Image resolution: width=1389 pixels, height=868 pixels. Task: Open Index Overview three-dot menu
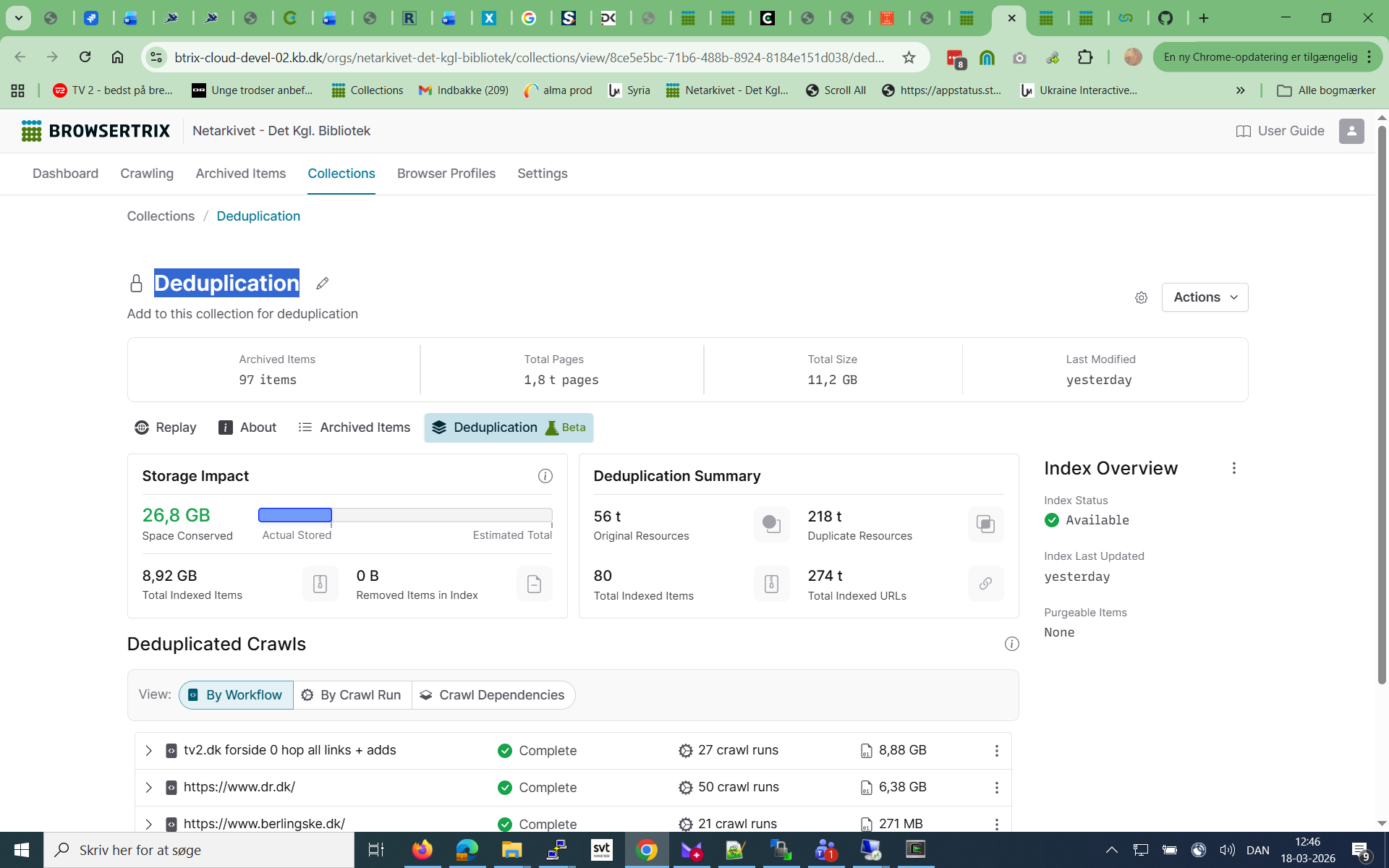(1233, 468)
